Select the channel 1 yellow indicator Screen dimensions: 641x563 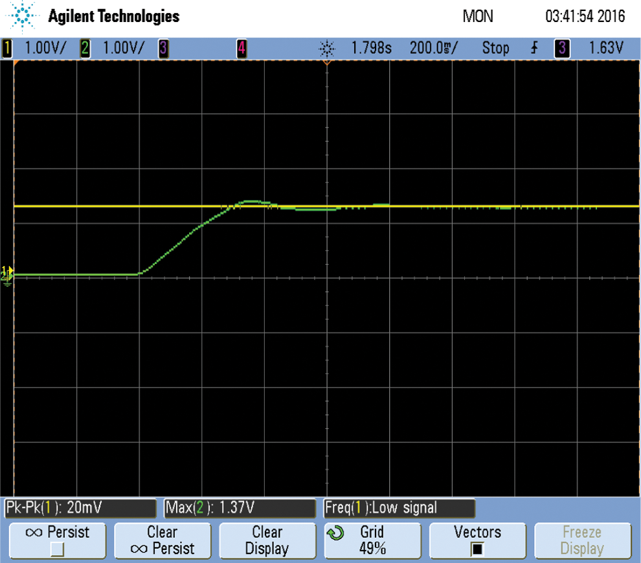(x=8, y=48)
